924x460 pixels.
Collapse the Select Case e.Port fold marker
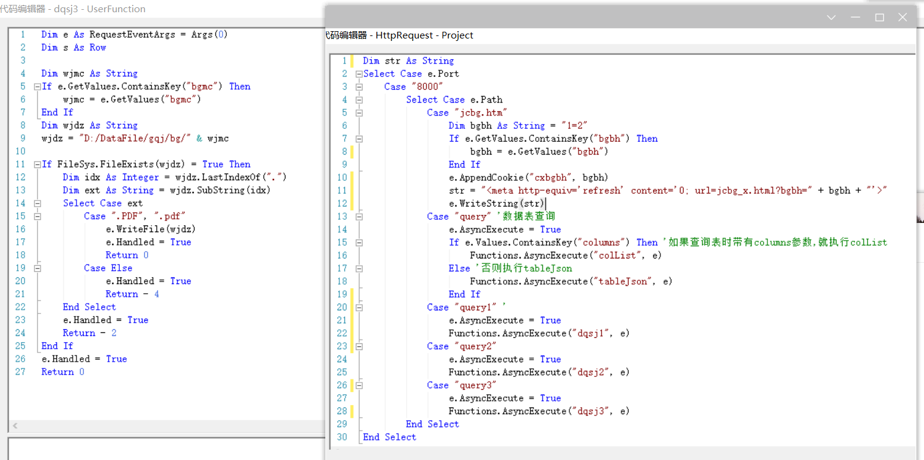(359, 74)
